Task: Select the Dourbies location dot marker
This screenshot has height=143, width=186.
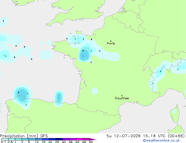Action: (122, 96)
